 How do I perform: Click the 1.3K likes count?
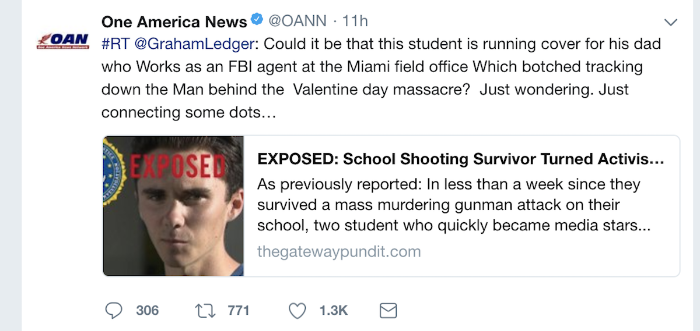[x=334, y=311]
